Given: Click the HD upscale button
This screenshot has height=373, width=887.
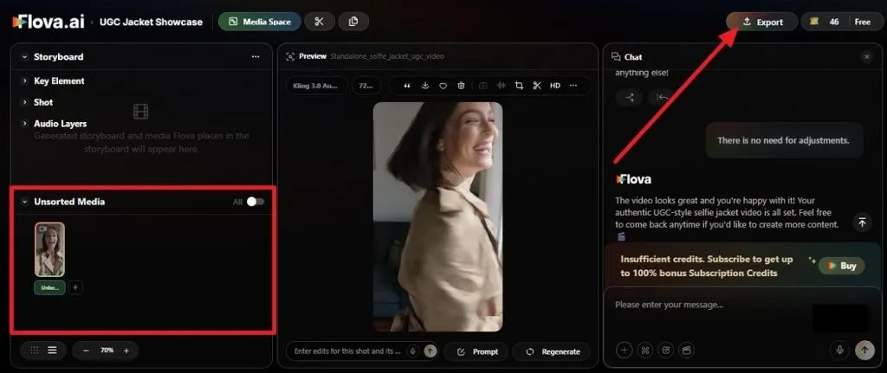Looking at the screenshot, I should (555, 86).
